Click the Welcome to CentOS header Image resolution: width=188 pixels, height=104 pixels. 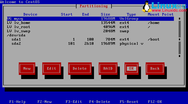point(20,2)
